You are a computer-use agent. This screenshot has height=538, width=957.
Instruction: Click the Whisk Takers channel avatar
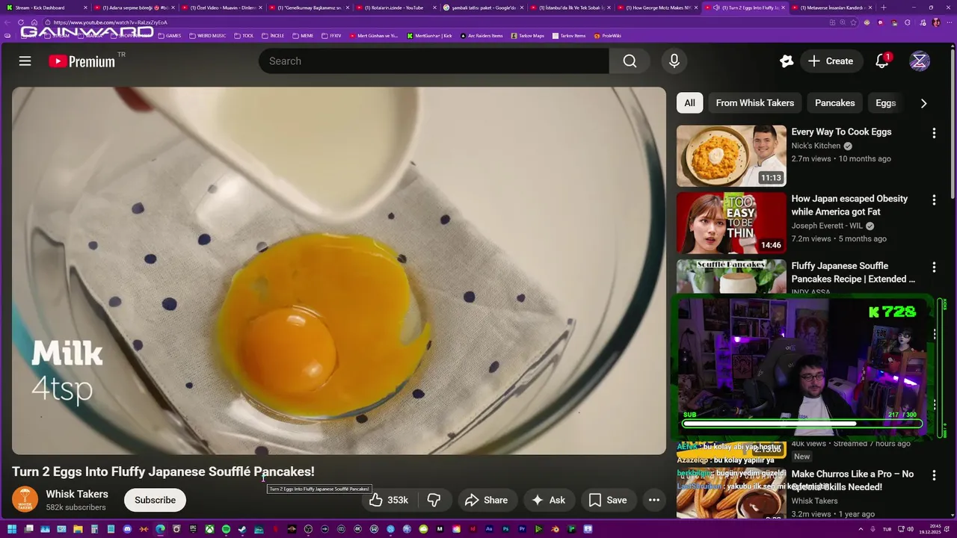(x=25, y=499)
